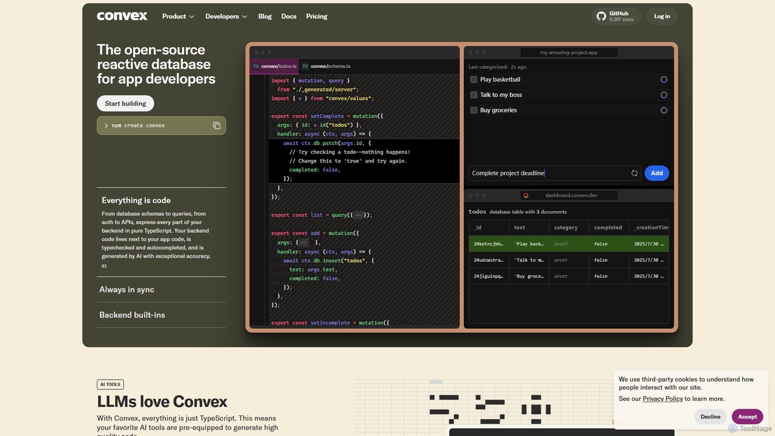Click the "Play bask… text cell
Screen dimensions: 775x436
[x=529, y=244]
